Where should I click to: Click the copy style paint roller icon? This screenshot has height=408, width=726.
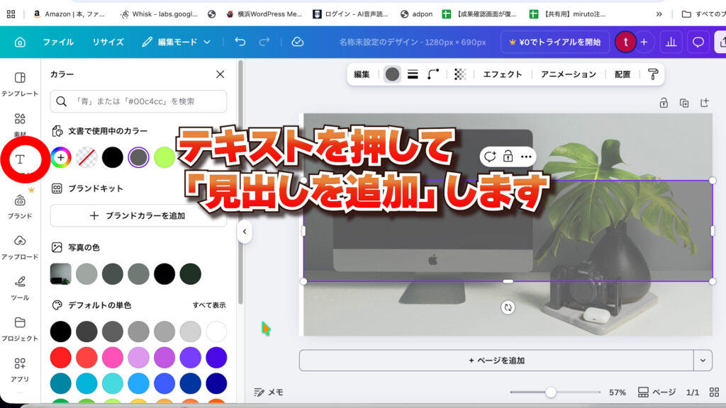[653, 74]
